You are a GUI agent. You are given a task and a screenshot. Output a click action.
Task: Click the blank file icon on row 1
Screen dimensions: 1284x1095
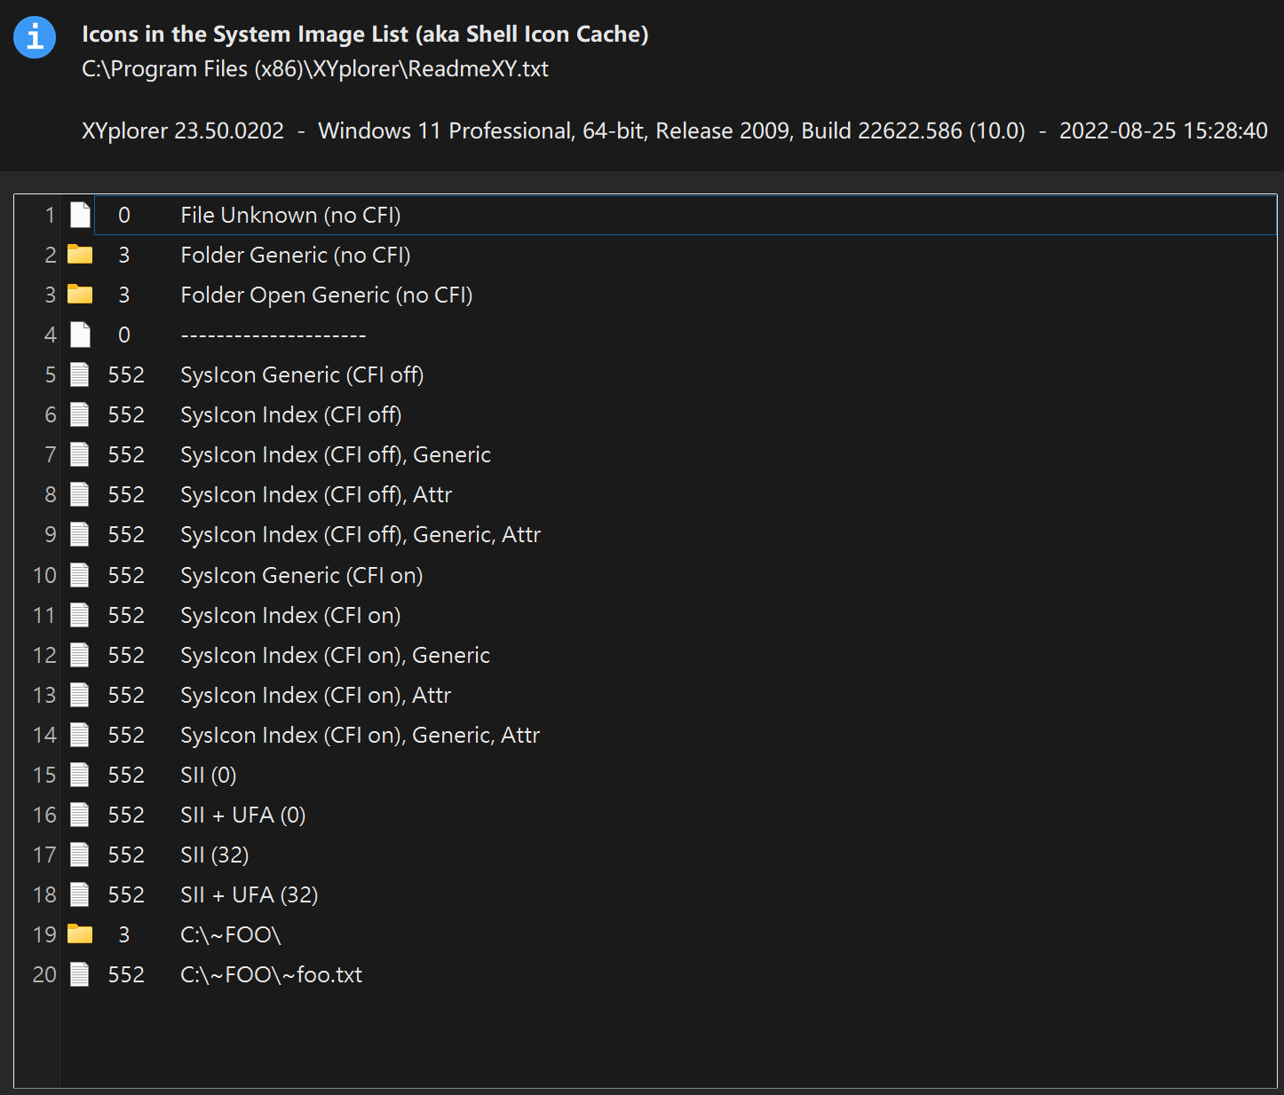pos(80,215)
